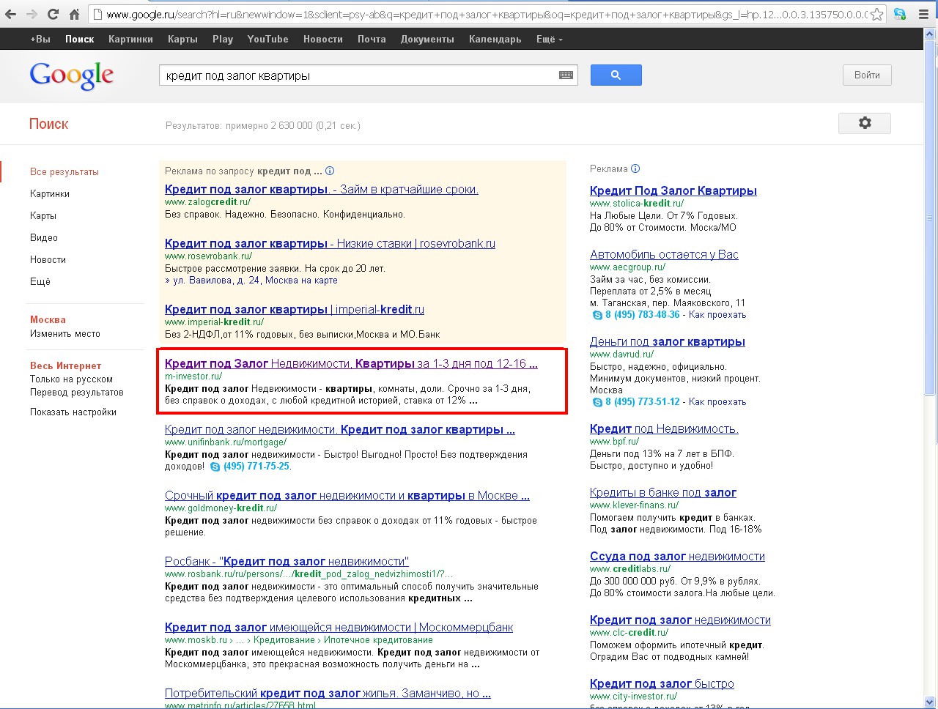Click the vertical scrollbar down arrow
The width and height of the screenshot is (938, 709).
point(931,701)
